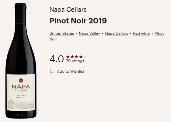Open the Red wine category link

click(141, 34)
